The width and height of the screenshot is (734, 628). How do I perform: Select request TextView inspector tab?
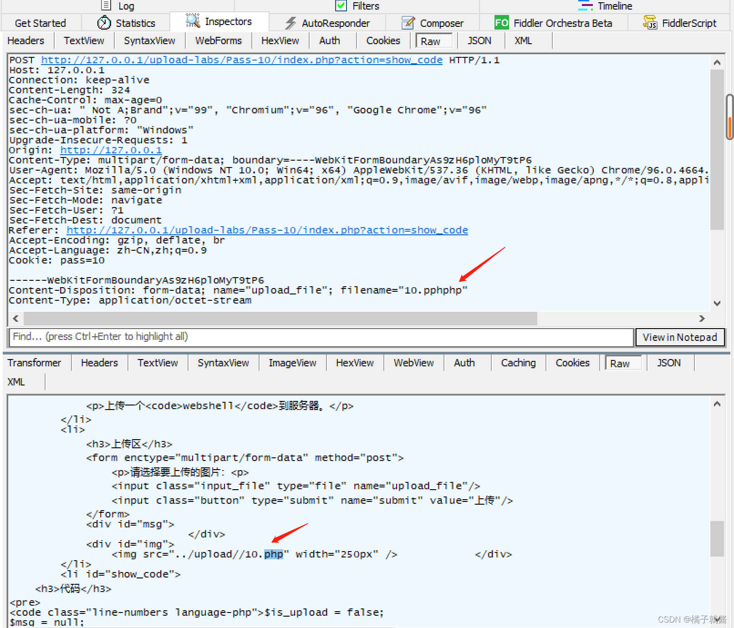(84, 41)
